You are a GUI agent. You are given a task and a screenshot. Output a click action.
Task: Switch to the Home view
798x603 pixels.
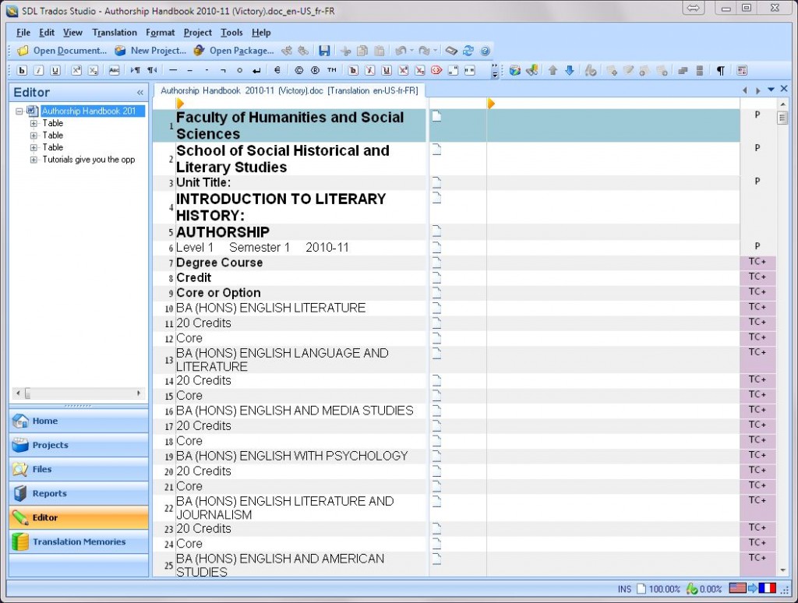click(x=79, y=421)
